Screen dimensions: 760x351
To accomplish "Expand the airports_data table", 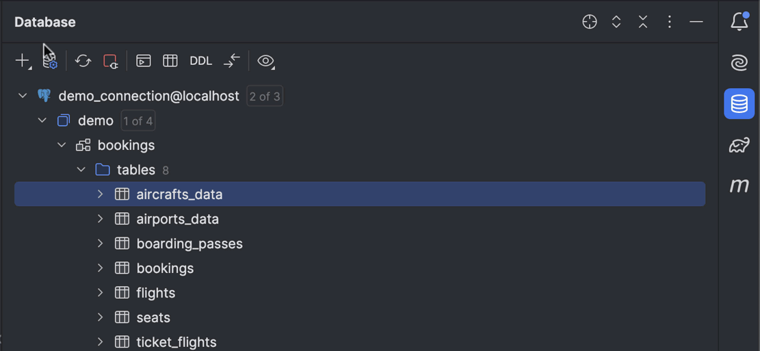I will [101, 219].
